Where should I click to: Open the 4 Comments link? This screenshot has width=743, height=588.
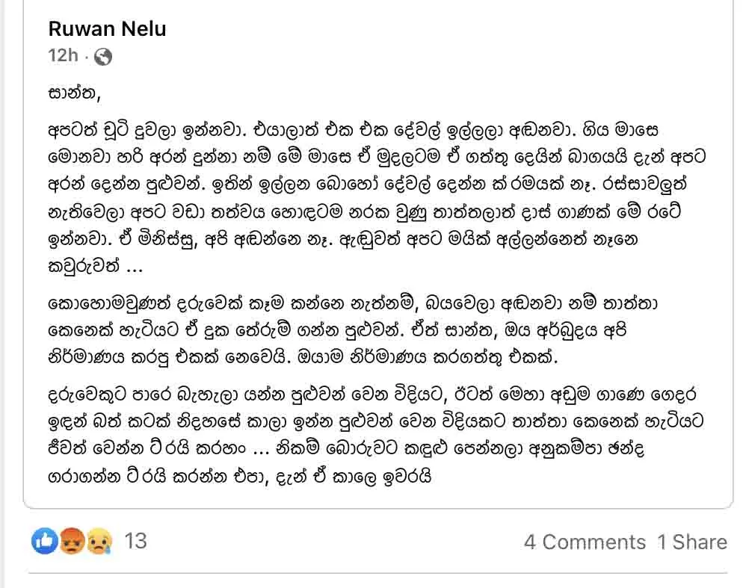coord(585,542)
